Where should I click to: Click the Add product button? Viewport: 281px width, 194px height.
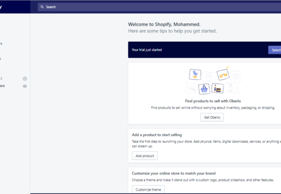click(145, 156)
